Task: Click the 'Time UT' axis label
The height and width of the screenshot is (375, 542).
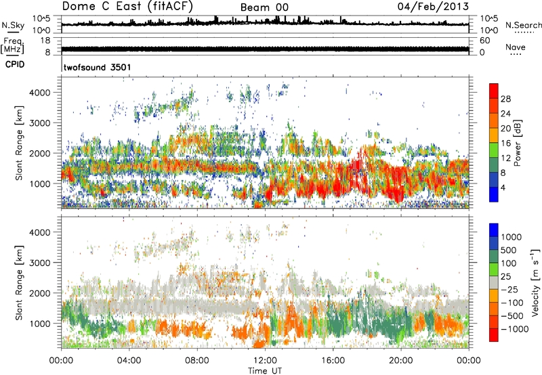Action: coord(265,370)
